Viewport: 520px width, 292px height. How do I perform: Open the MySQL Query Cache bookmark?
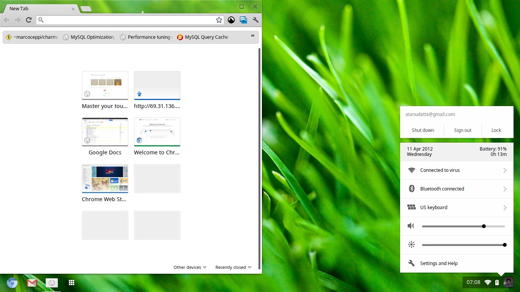click(203, 37)
